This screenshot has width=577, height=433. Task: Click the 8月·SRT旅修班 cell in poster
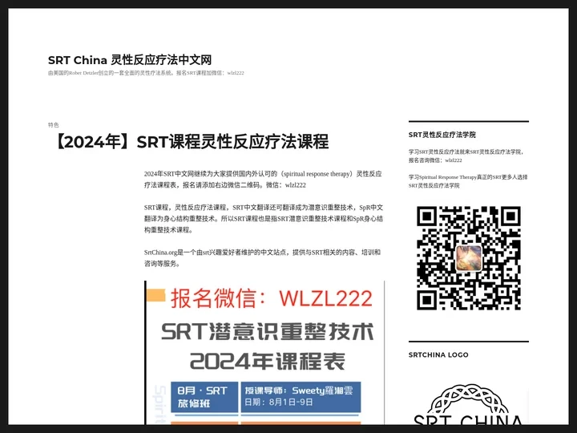204,397
